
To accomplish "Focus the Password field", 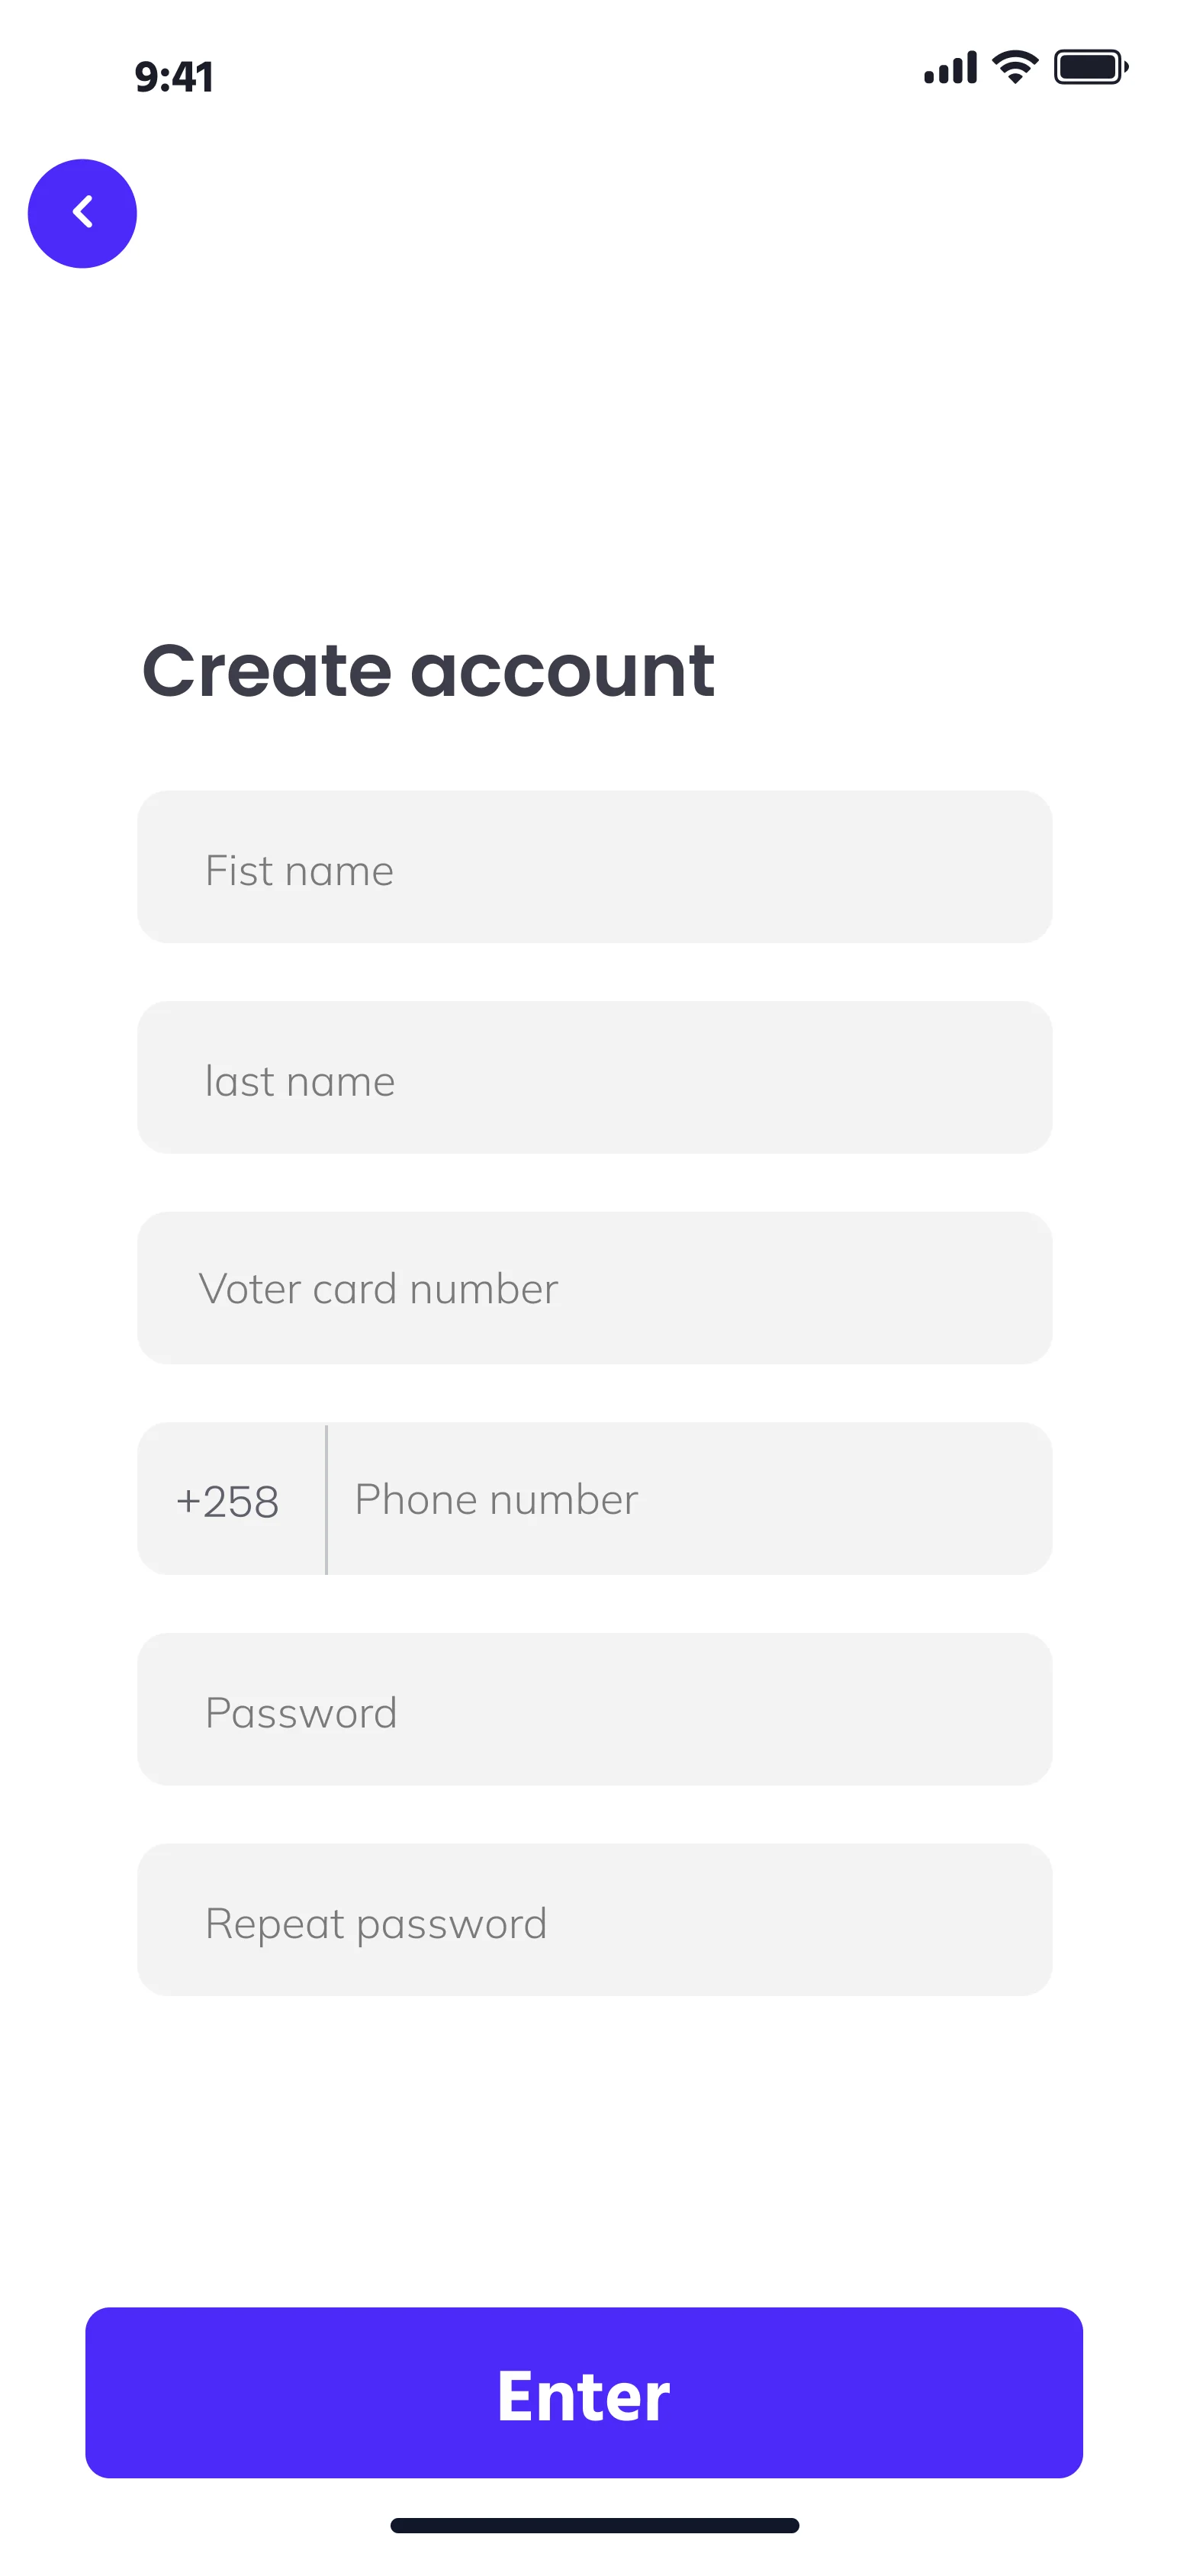I will point(594,1710).
